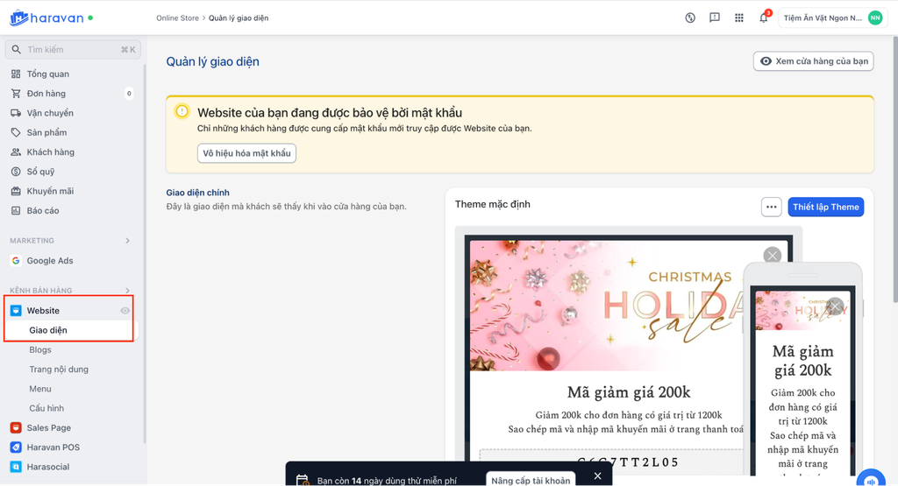
Task: Click the sidebar search field
Action: click(72, 50)
